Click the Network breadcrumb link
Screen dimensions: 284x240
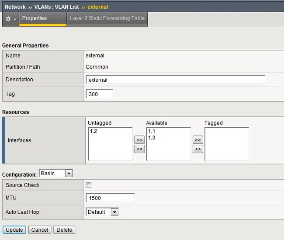point(15,7)
